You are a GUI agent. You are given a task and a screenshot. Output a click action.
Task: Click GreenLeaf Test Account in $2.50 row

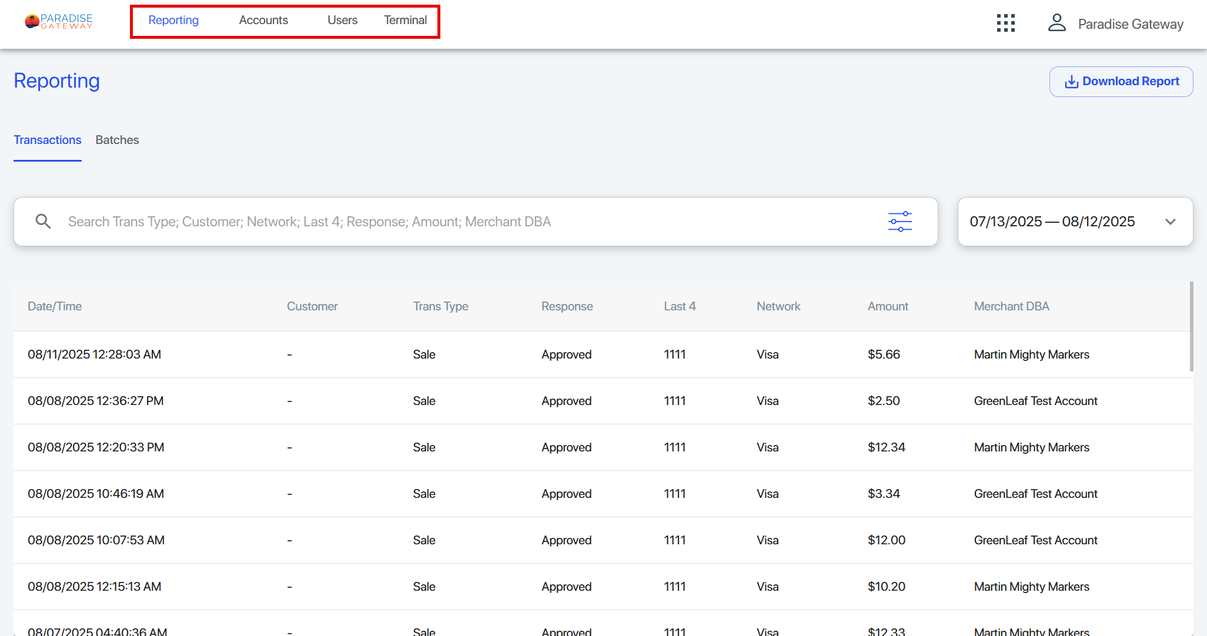point(1035,401)
